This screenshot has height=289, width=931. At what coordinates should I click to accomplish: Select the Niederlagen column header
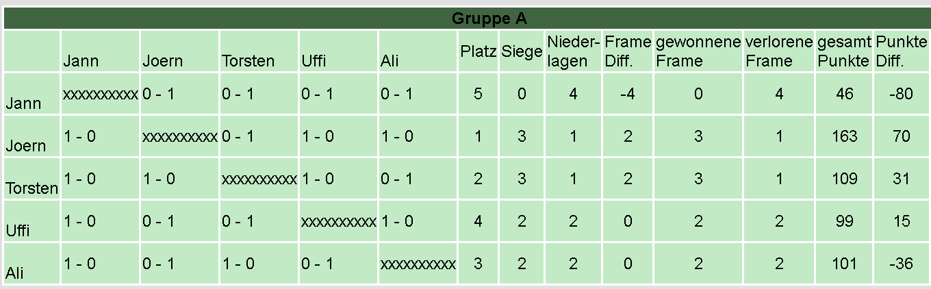click(573, 51)
